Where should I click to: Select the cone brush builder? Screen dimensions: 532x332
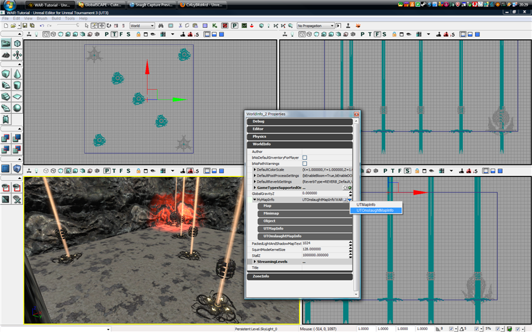17,74
